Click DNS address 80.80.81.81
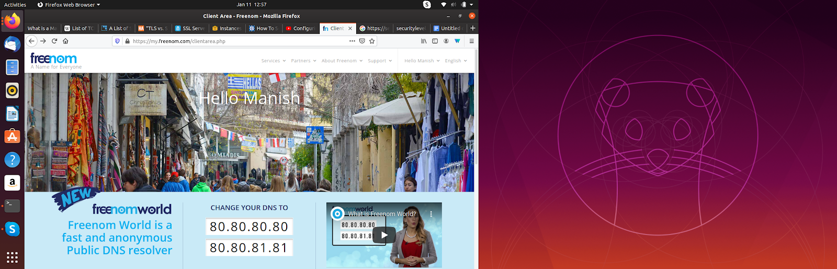This screenshot has height=269, width=837. pyautogui.click(x=249, y=248)
